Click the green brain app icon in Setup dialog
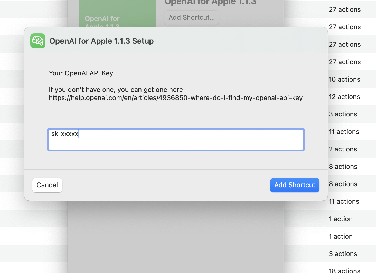Viewport: 376px width, 273px height. (x=38, y=41)
